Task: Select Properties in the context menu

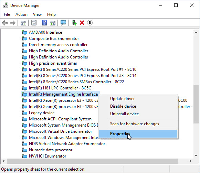Action: pyautogui.click(x=138, y=134)
